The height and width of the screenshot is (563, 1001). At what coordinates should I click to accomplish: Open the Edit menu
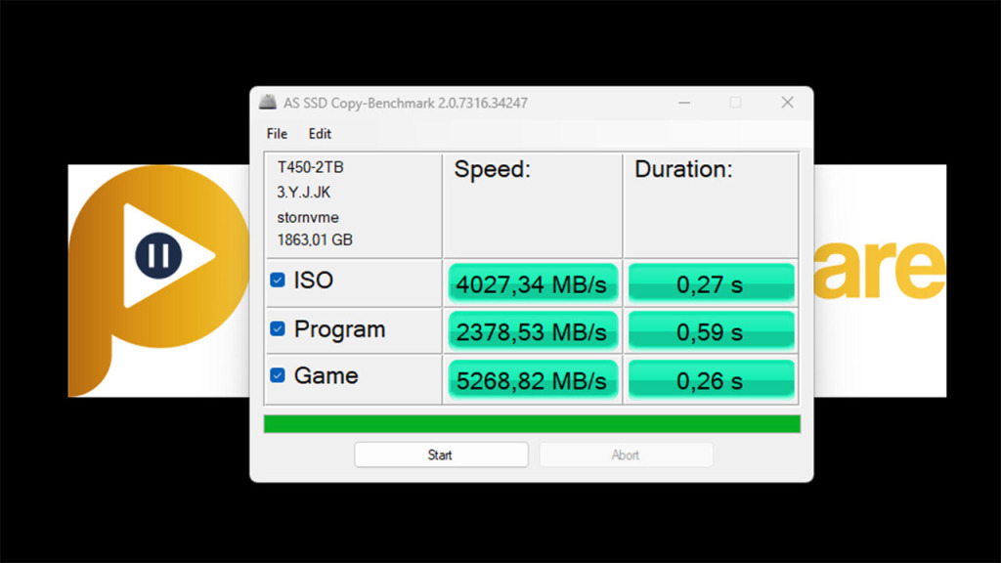point(320,133)
